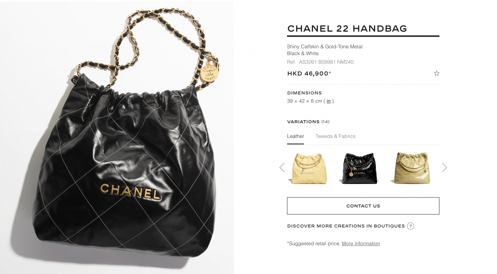Show previous variations with left arrow
Viewport: 497px width, 274px height.
coord(282,167)
